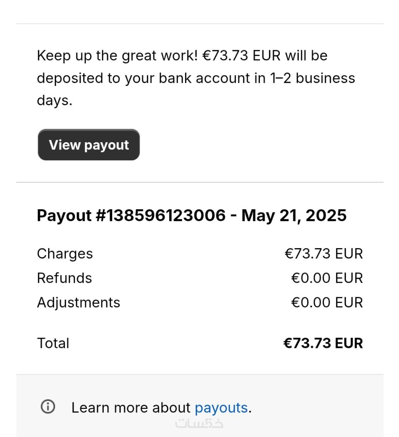Click the "Keep up the great work!" text
The image size is (399, 437).
(x=117, y=55)
